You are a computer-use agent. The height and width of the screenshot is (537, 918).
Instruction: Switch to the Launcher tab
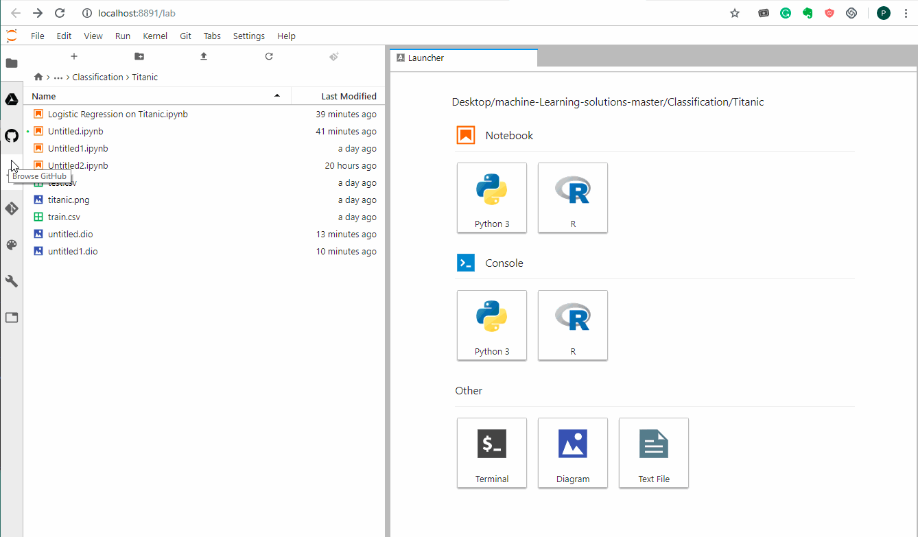tap(426, 58)
